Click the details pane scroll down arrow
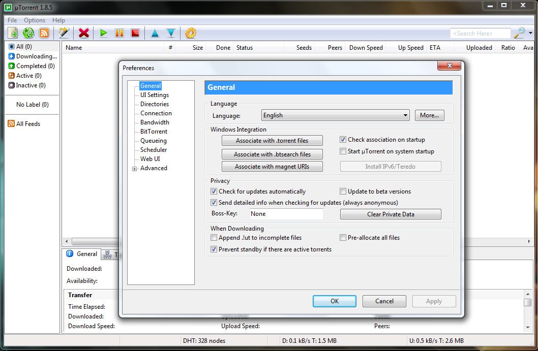Screen dimensions: 538x351 (x=528, y=327)
